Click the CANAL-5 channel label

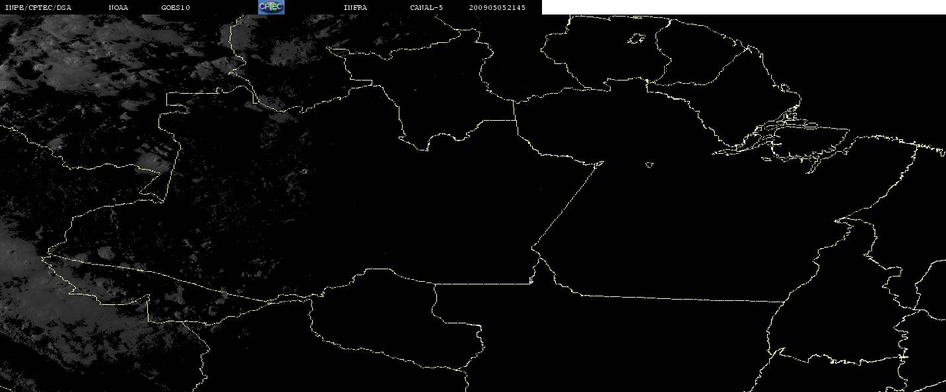[426, 8]
